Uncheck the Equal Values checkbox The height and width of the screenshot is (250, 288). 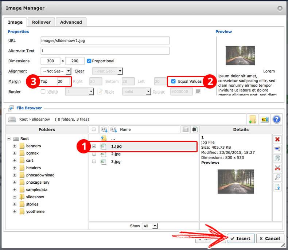(173, 81)
